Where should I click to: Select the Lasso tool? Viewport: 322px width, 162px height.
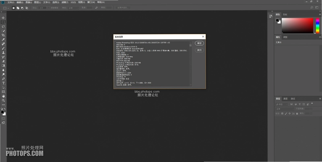click(x=3, y=27)
